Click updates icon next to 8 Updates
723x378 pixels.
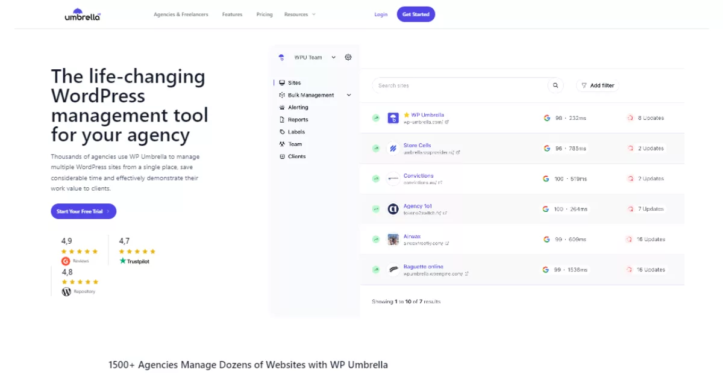630,118
